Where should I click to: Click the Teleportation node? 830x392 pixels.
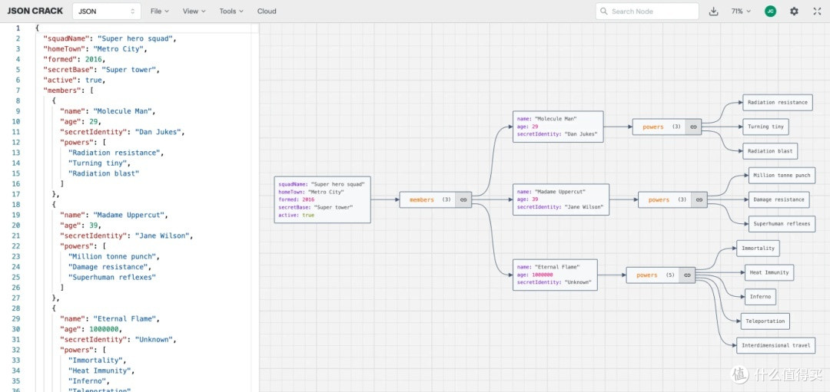[x=765, y=321]
